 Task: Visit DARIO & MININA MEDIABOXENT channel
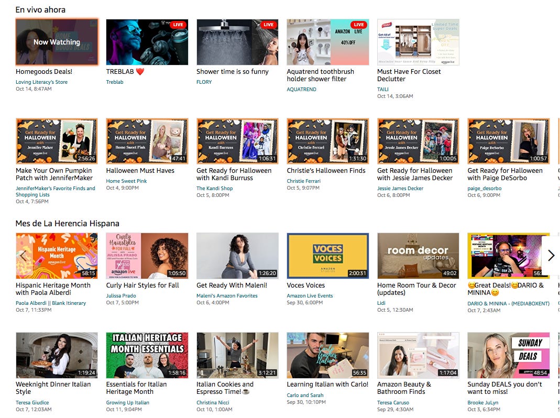click(x=508, y=303)
